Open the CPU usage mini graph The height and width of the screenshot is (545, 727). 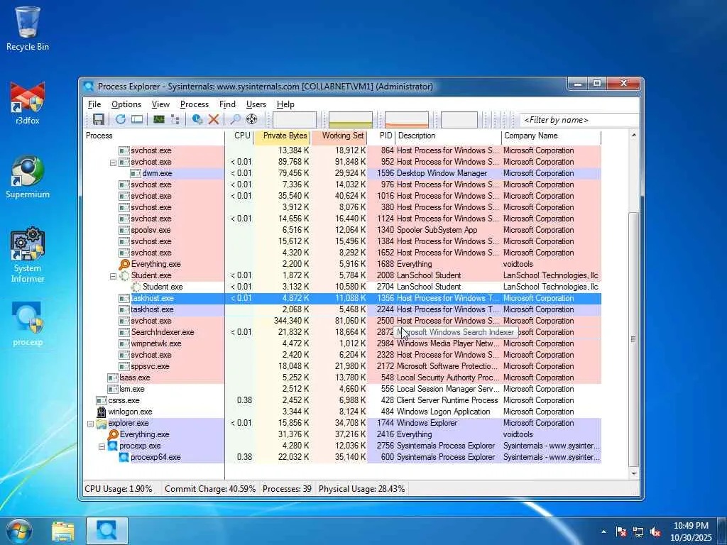point(295,119)
